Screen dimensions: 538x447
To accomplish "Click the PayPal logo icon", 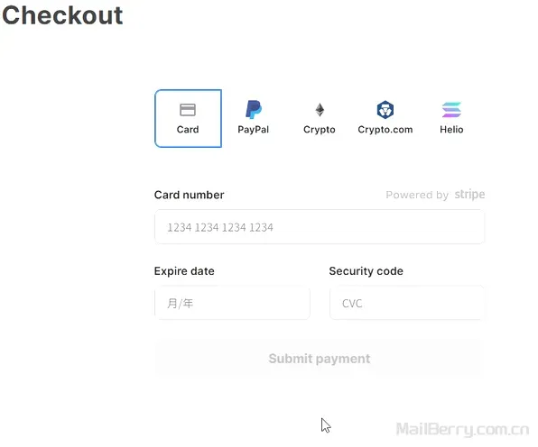I will [254, 110].
